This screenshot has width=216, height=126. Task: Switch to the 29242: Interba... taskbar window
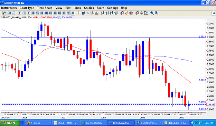pos(93,123)
